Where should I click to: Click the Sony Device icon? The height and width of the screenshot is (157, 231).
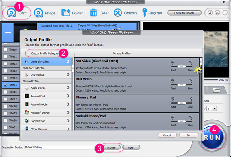point(27,121)
